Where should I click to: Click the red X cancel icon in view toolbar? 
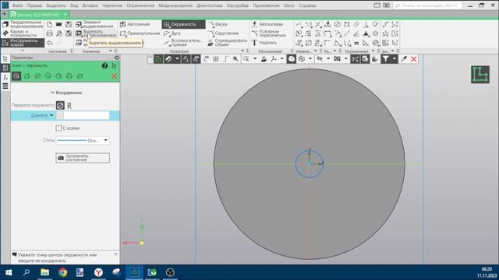[x=413, y=59]
